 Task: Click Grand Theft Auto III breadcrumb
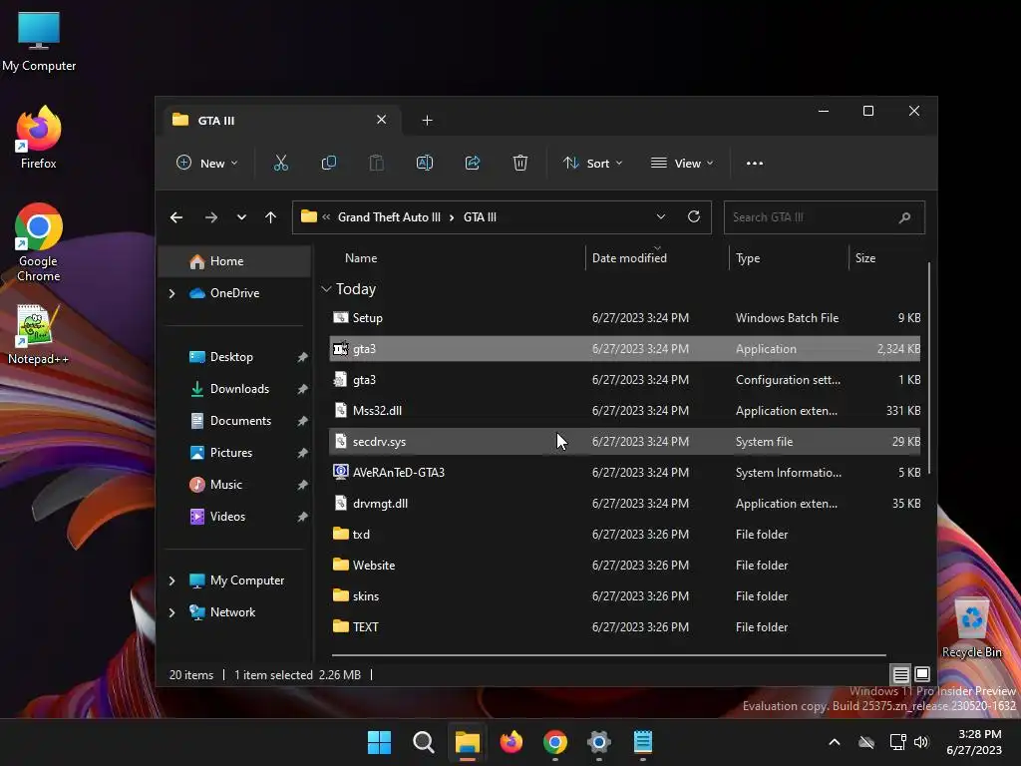tap(389, 216)
